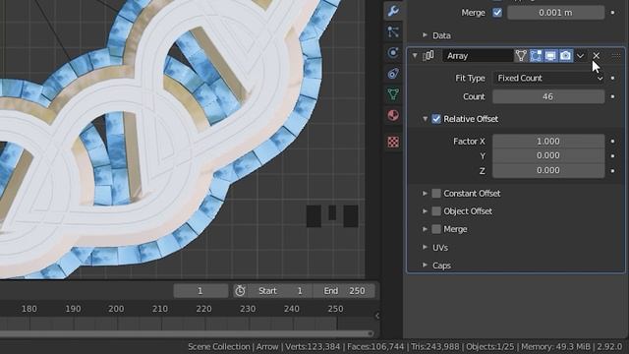Click version 2.92.0 in status bar
Viewport: 629px width, 354px height.
click(x=609, y=347)
